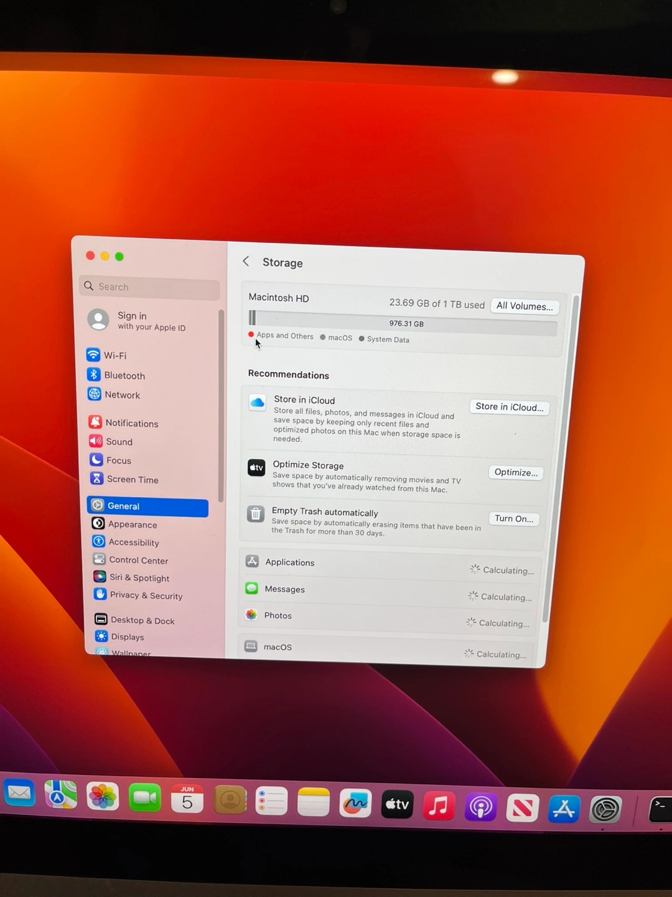The width and height of the screenshot is (672, 897).
Task: Open Reminders from the Dock
Action: [272, 802]
